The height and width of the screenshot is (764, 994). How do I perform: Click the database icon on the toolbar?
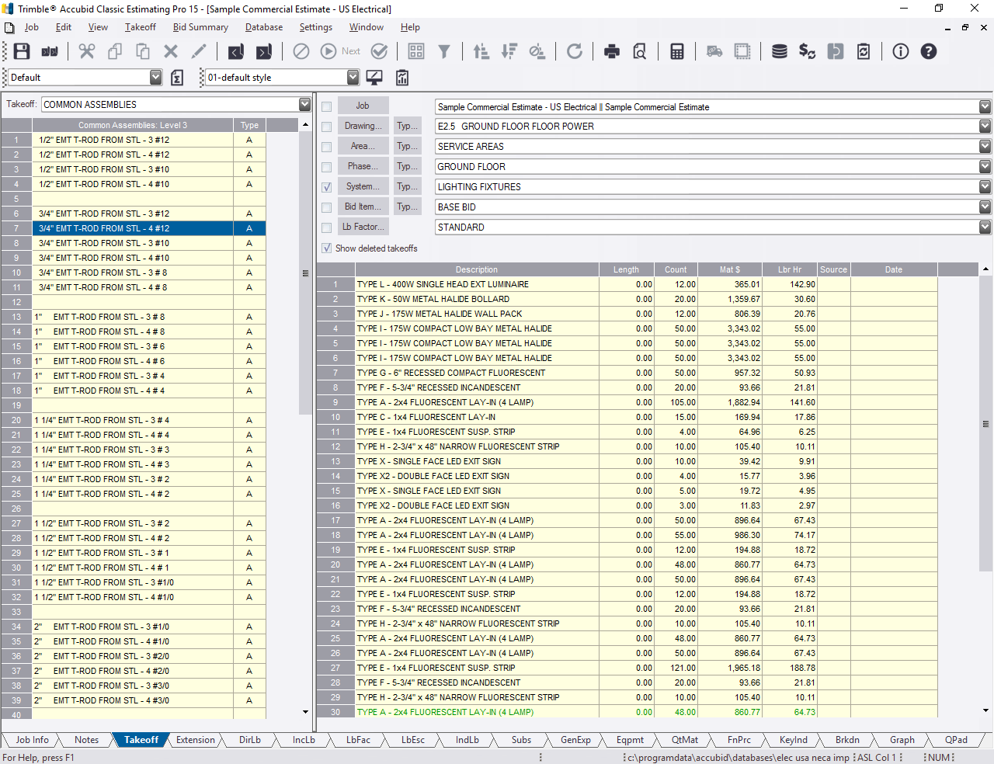(779, 51)
